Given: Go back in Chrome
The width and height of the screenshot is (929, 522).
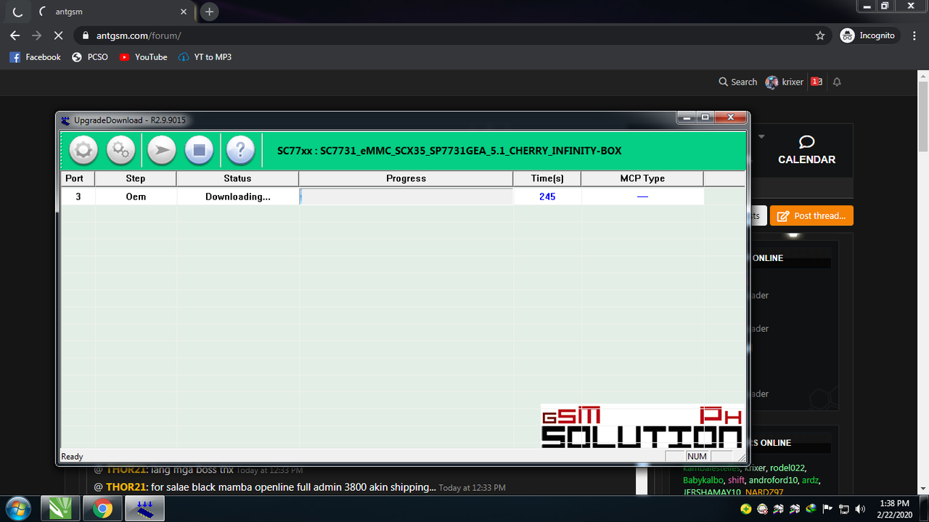Looking at the screenshot, I should coord(15,36).
